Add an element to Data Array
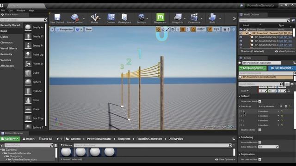 pos(281,106)
